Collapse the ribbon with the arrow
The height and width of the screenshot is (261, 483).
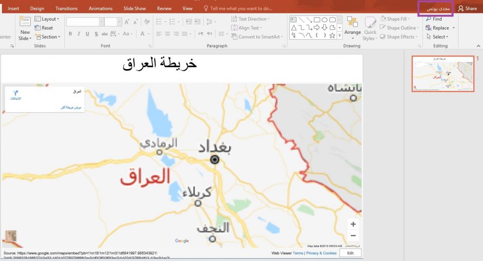pos(478,46)
